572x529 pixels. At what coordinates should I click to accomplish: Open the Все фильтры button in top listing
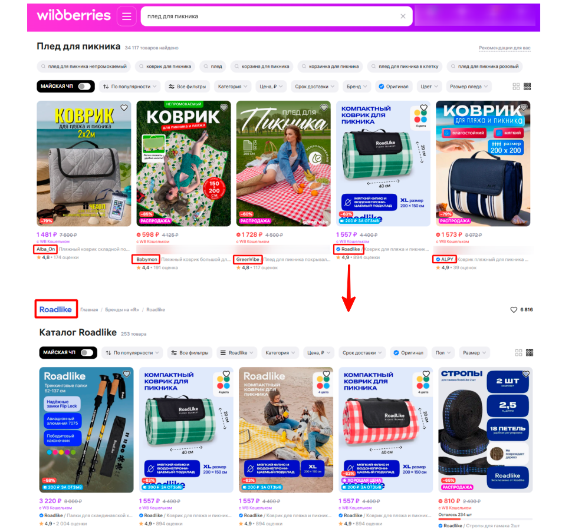coord(188,87)
